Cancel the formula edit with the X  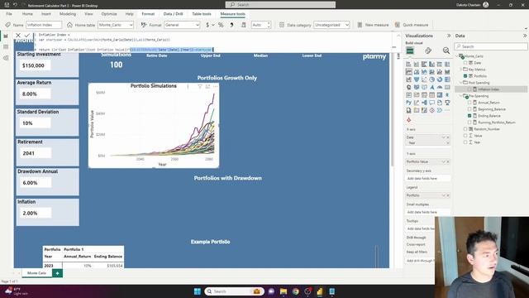click(x=18, y=35)
